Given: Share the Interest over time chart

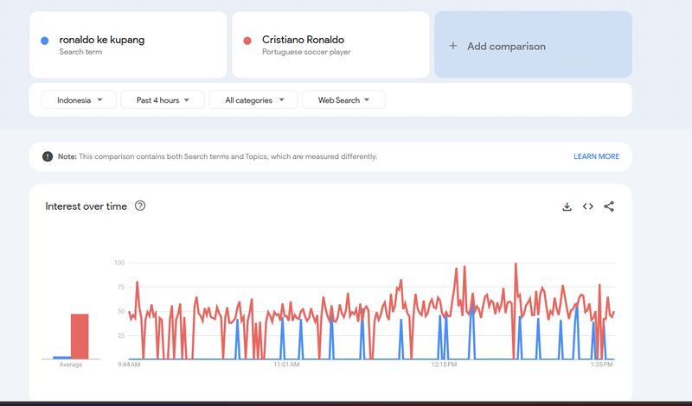Looking at the screenshot, I should [x=609, y=206].
